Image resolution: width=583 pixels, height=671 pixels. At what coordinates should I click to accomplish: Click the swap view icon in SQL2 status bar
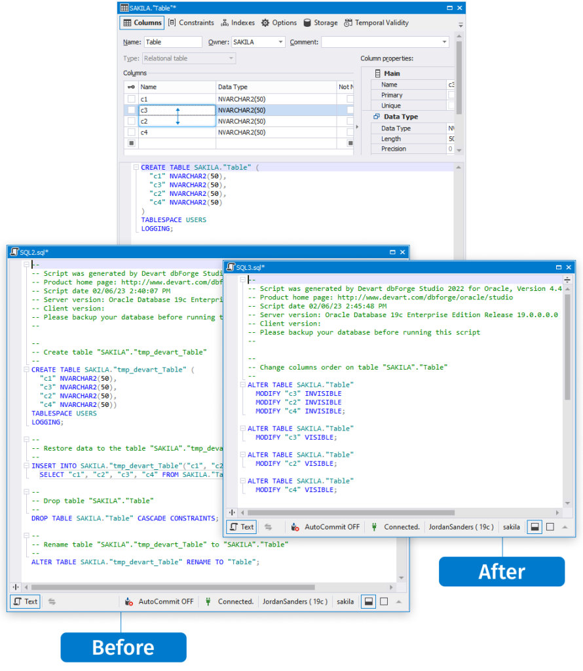point(52,602)
